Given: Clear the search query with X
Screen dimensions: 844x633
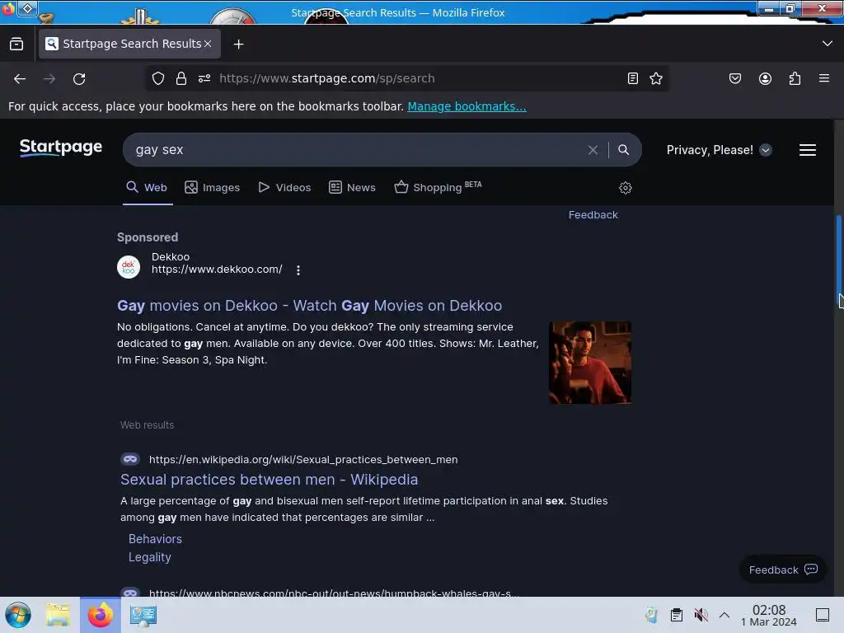Looking at the screenshot, I should (593, 150).
